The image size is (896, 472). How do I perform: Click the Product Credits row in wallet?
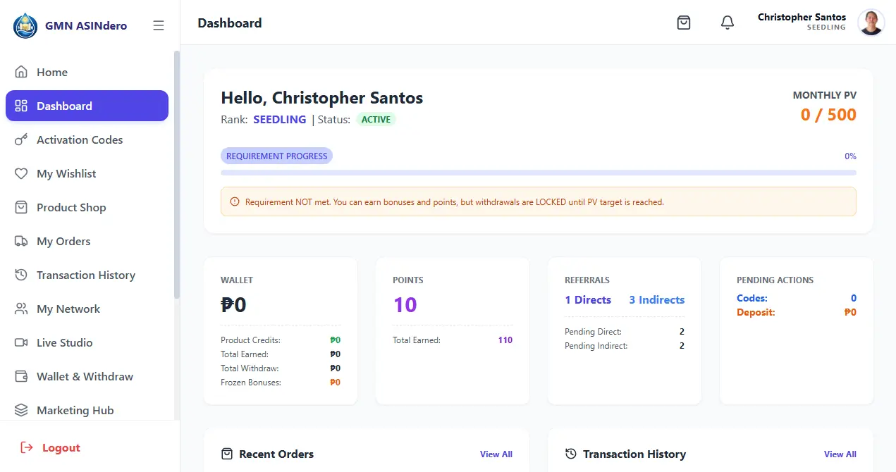281,340
